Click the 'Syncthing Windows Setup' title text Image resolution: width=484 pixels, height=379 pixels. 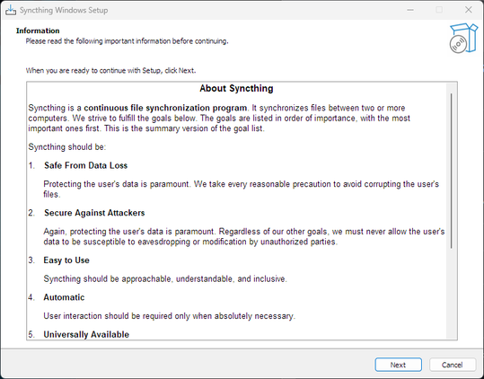pyautogui.click(x=64, y=10)
